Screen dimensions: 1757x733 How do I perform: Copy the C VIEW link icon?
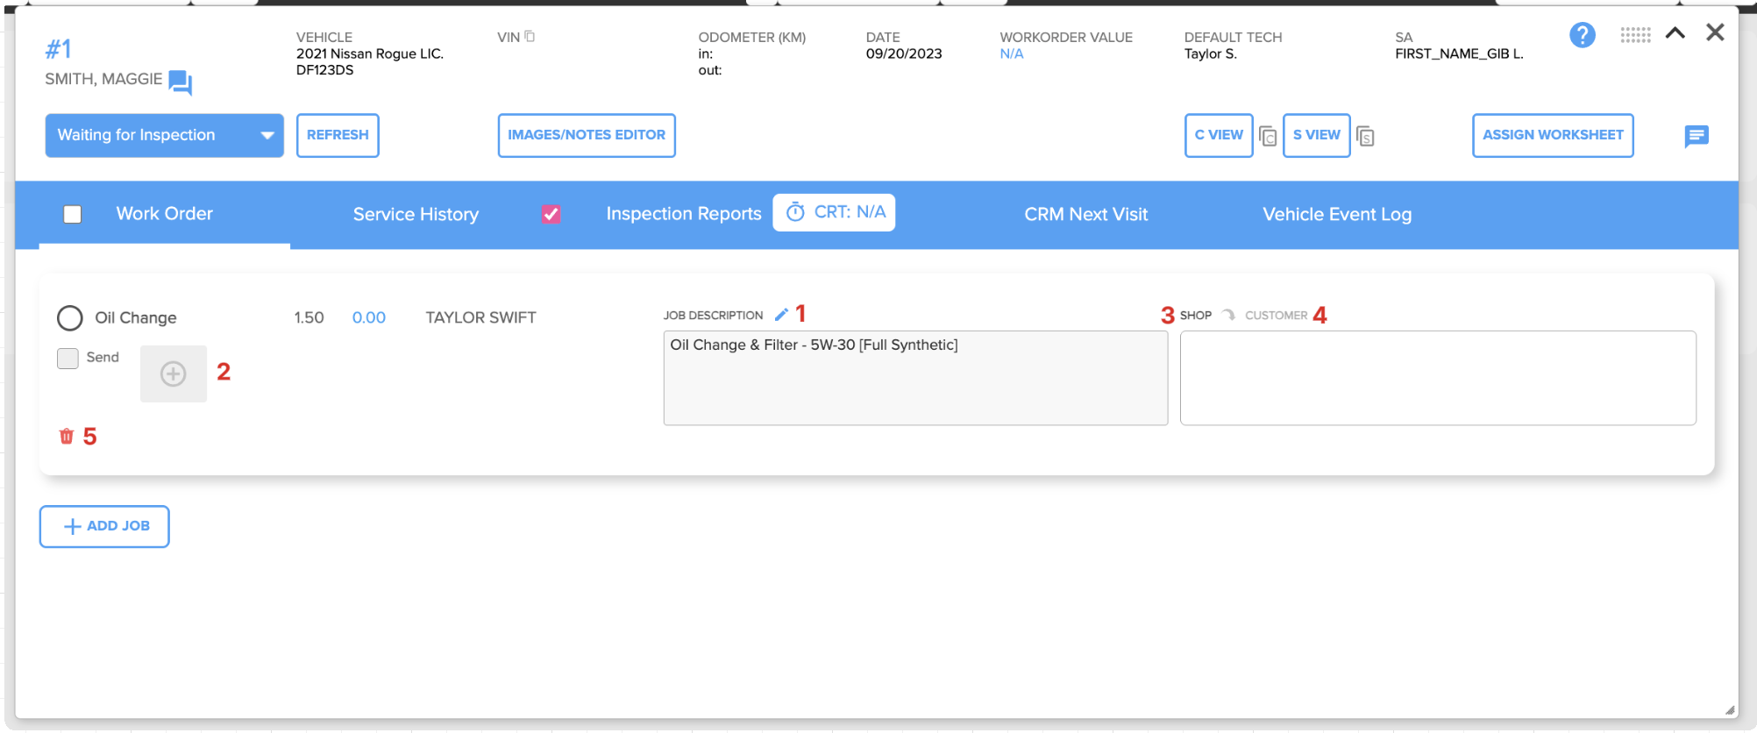[1268, 136]
